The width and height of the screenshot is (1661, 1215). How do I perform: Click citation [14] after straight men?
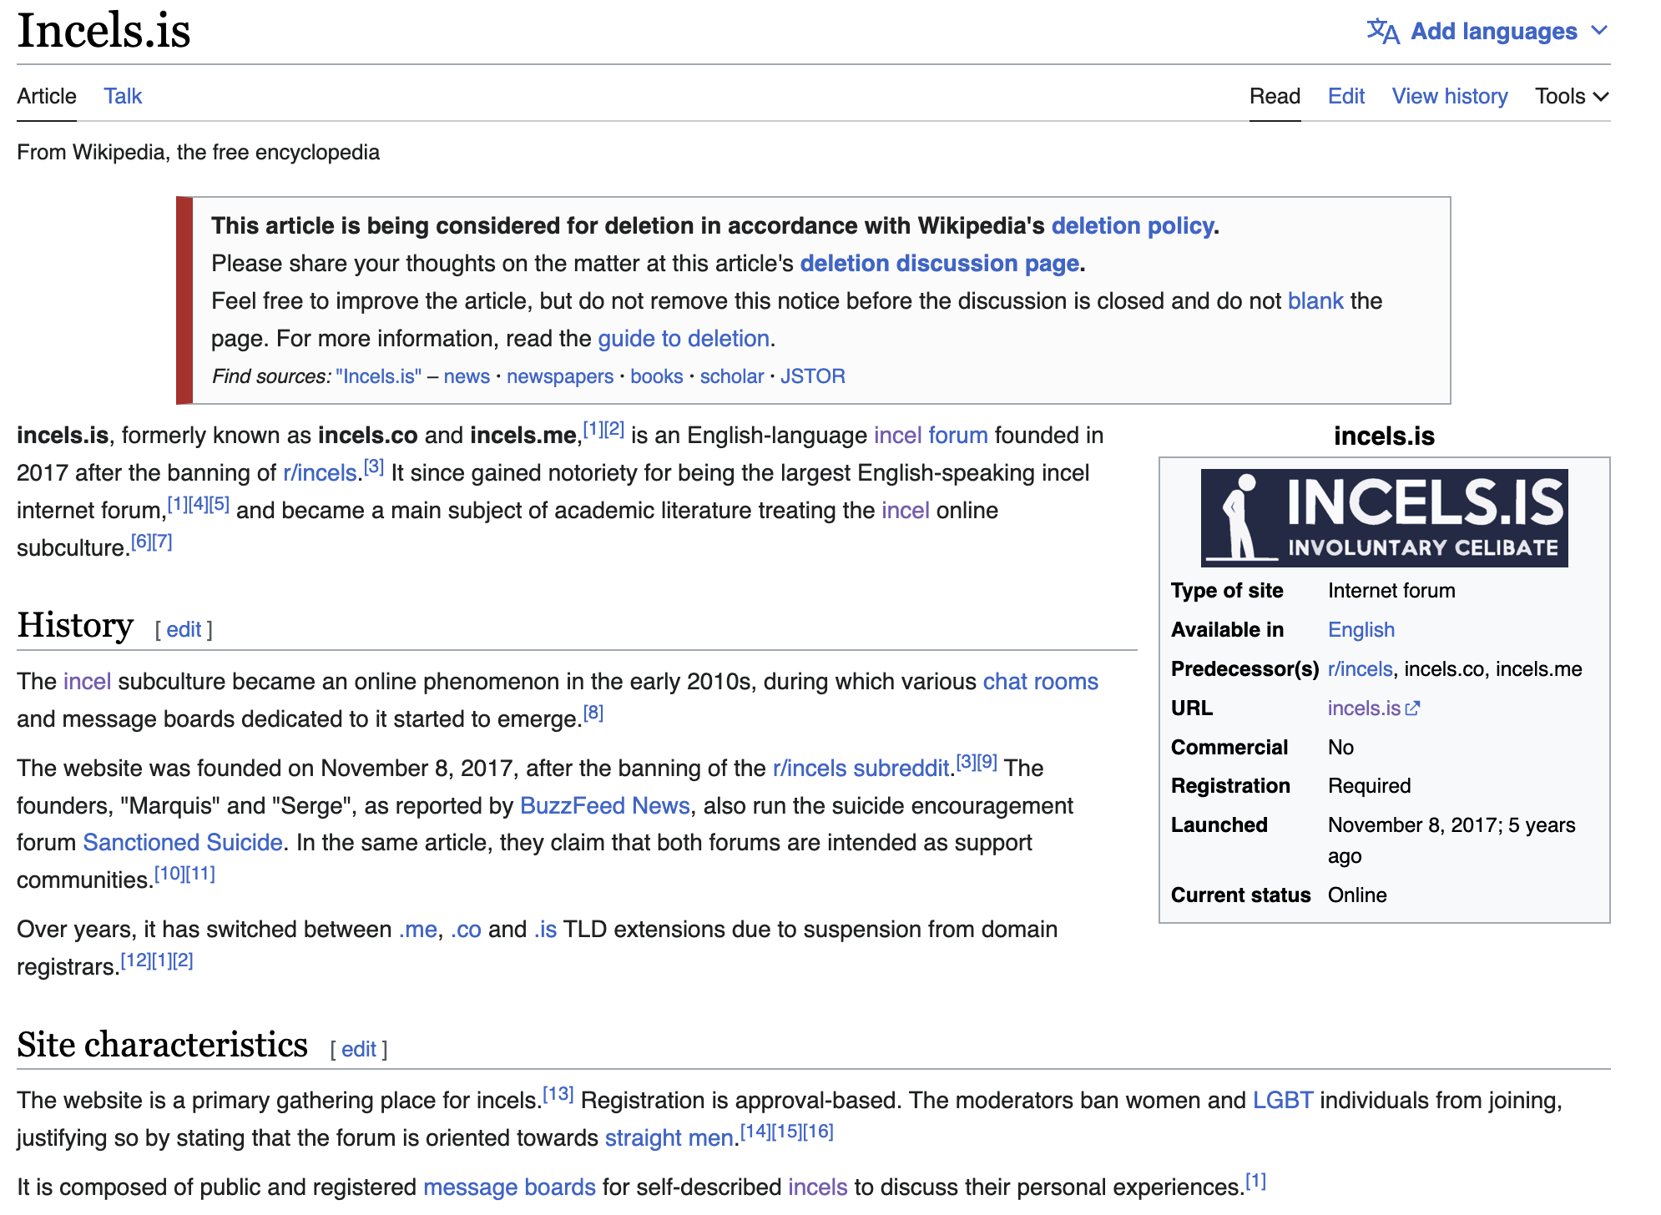(756, 1131)
